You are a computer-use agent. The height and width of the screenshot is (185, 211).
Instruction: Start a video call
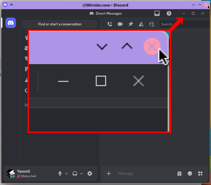[x=120, y=24]
